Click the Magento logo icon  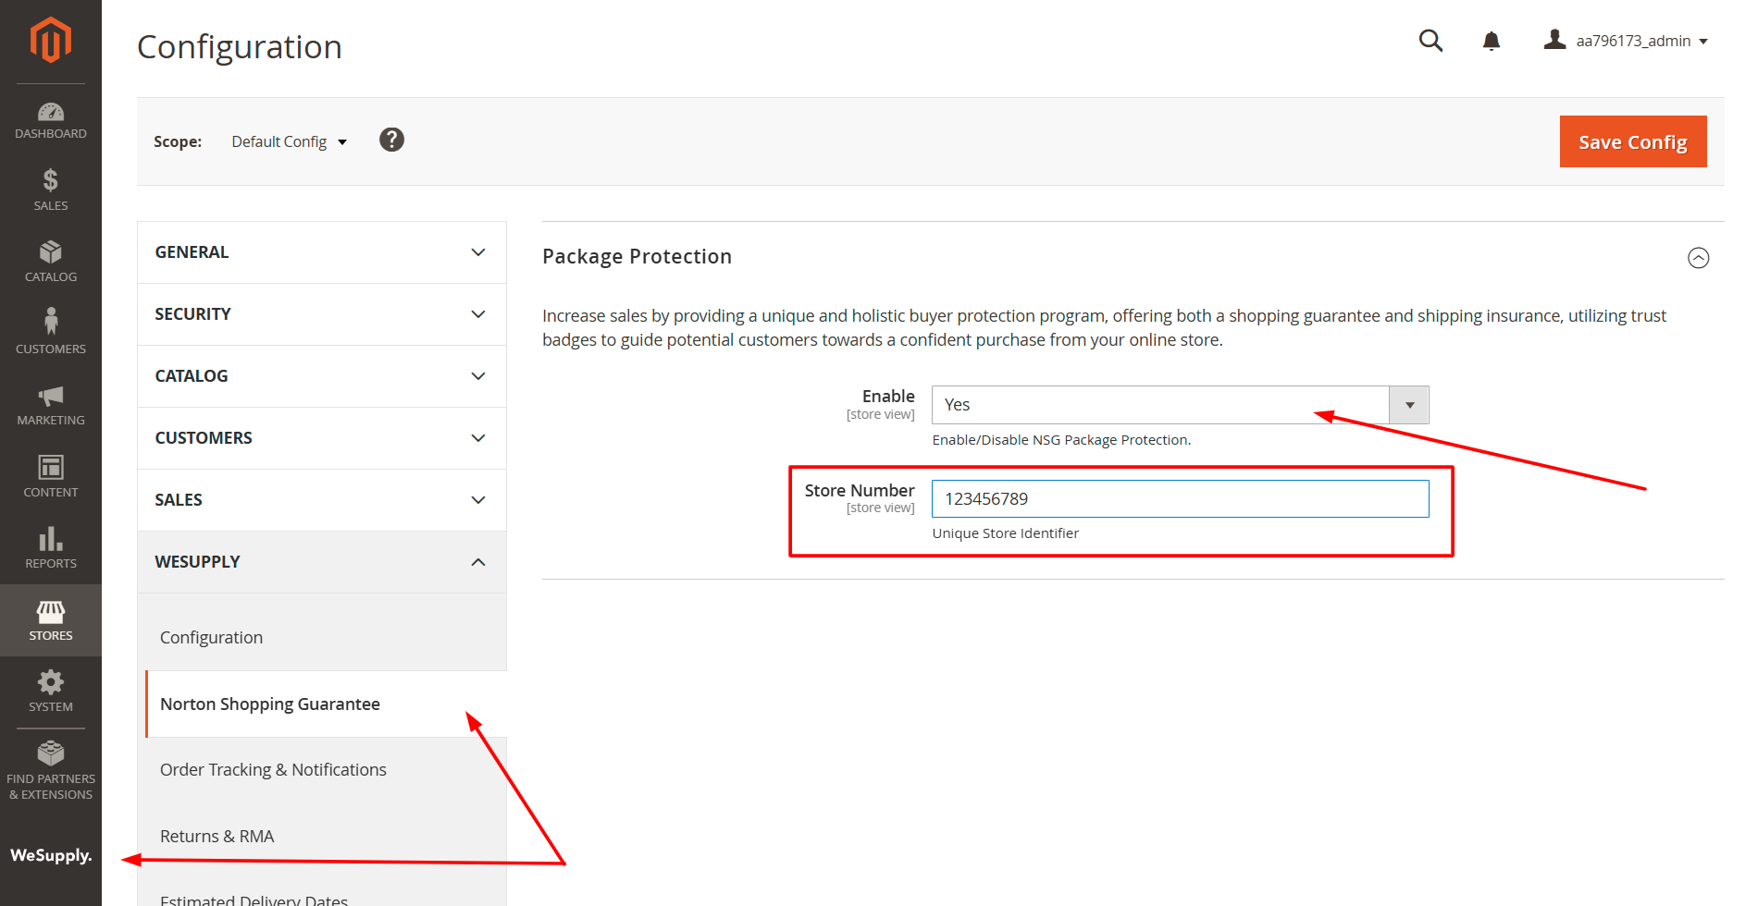(50, 40)
